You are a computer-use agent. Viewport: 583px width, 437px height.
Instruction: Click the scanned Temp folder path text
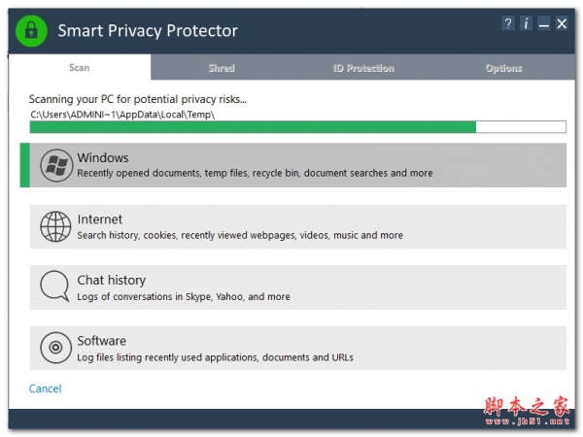[122, 115]
